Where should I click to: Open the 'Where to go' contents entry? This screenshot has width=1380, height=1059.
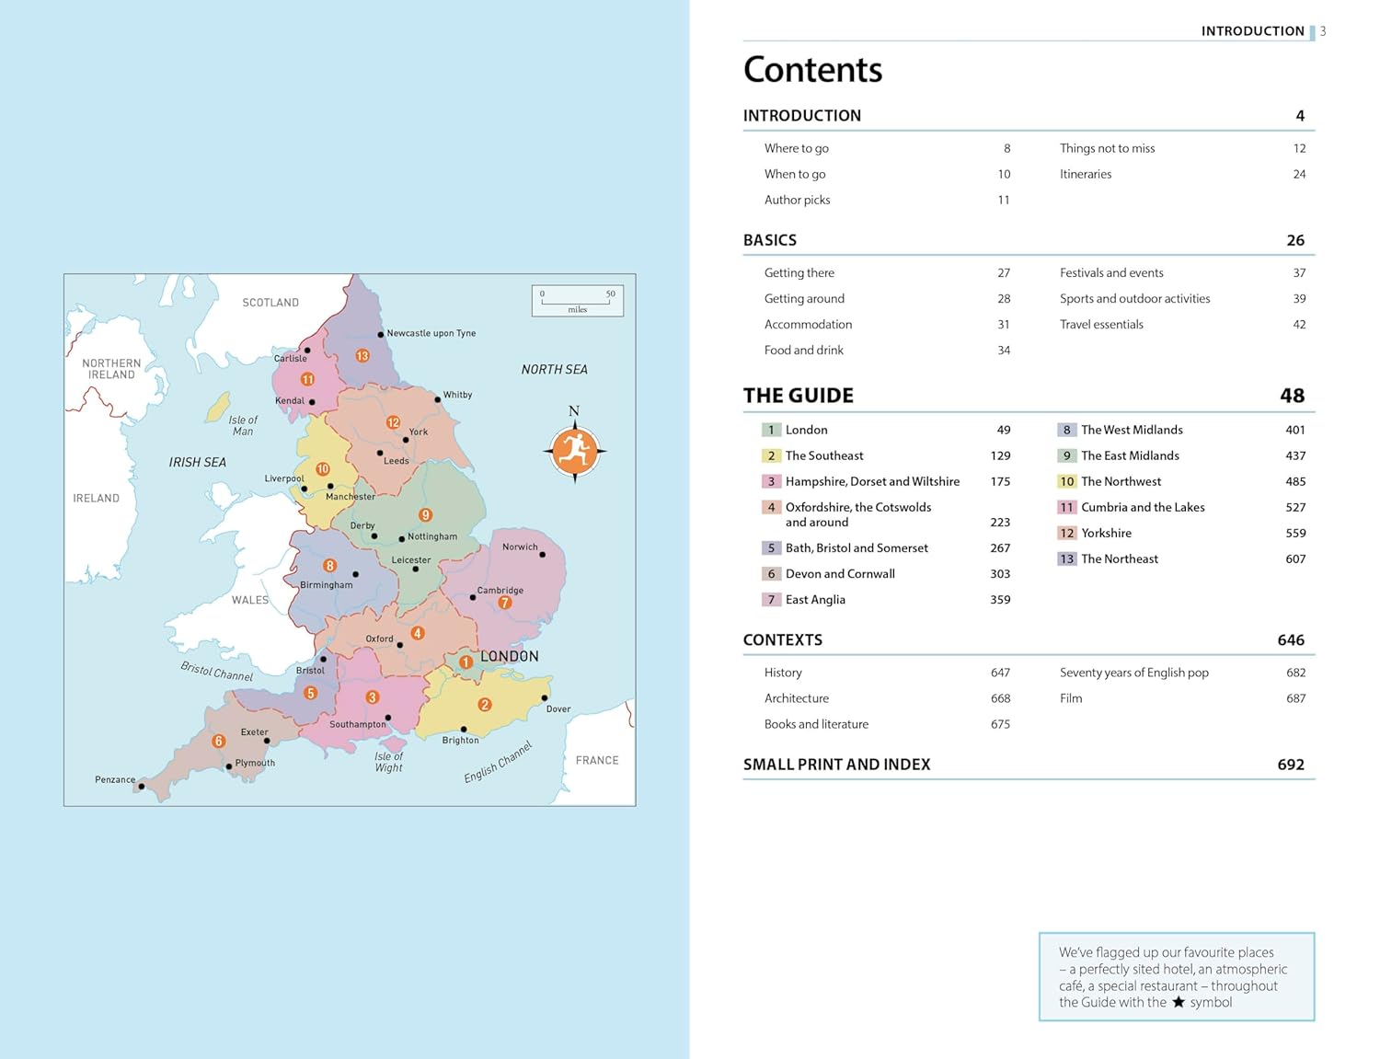coord(796,148)
